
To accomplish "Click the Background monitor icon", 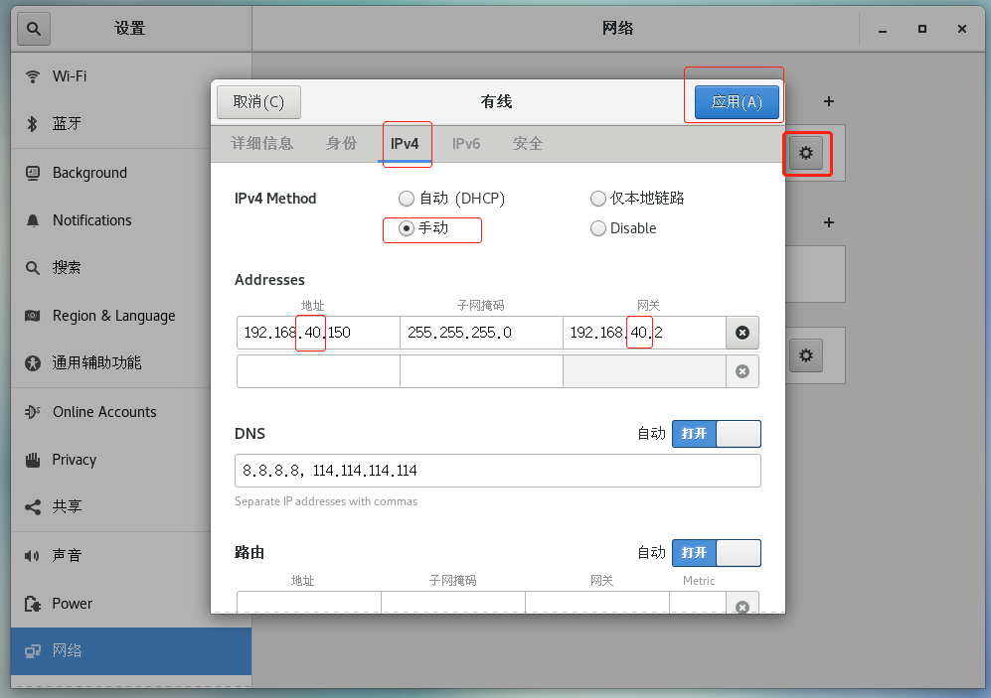I will [x=32, y=173].
